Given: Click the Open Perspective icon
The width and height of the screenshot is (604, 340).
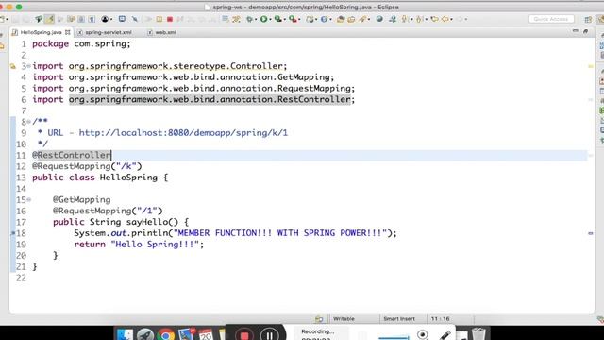Looking at the screenshot, I should (588, 19).
